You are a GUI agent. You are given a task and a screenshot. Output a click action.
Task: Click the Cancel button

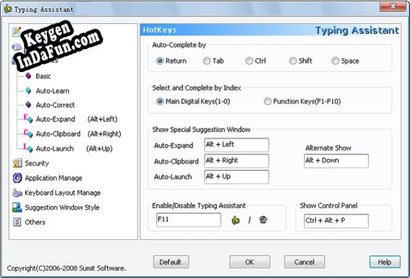pyautogui.click(x=304, y=262)
